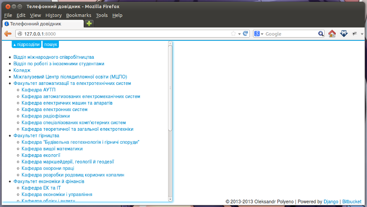
Task: Open the Home page icon
Action: coord(332,34)
